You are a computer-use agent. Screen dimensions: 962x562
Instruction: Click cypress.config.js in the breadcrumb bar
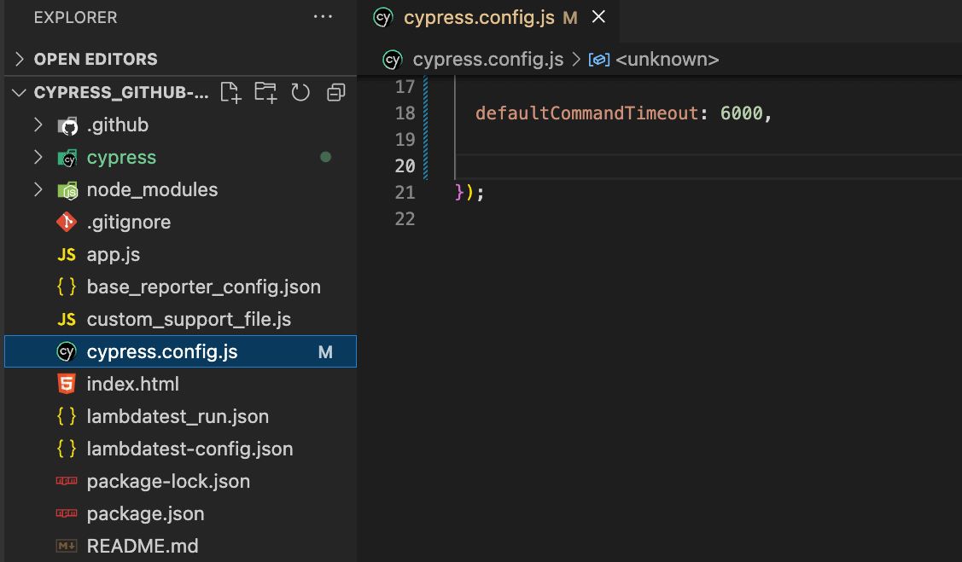click(x=487, y=60)
